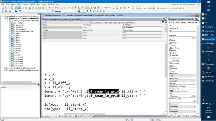Viewport: 216px width, 121px height.
Task: Toggle the Visible checkbox
Action: pos(170,40)
